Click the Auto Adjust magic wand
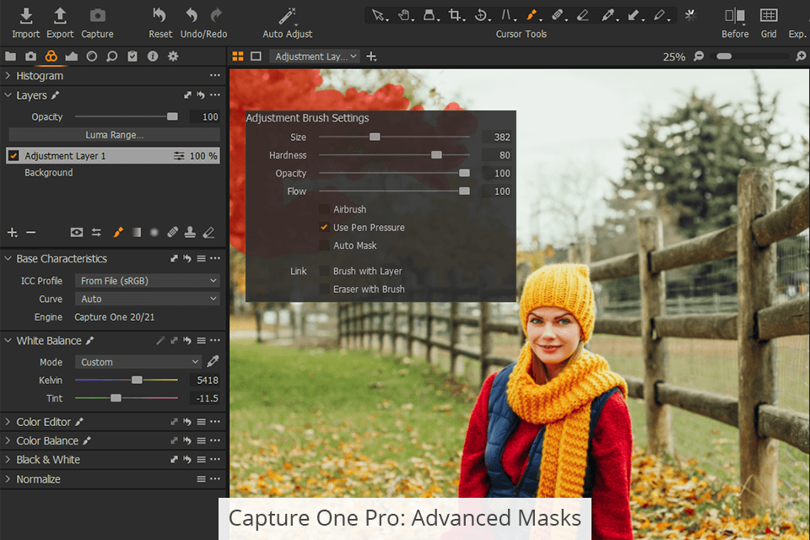Image resolution: width=810 pixels, height=540 pixels. click(x=287, y=16)
